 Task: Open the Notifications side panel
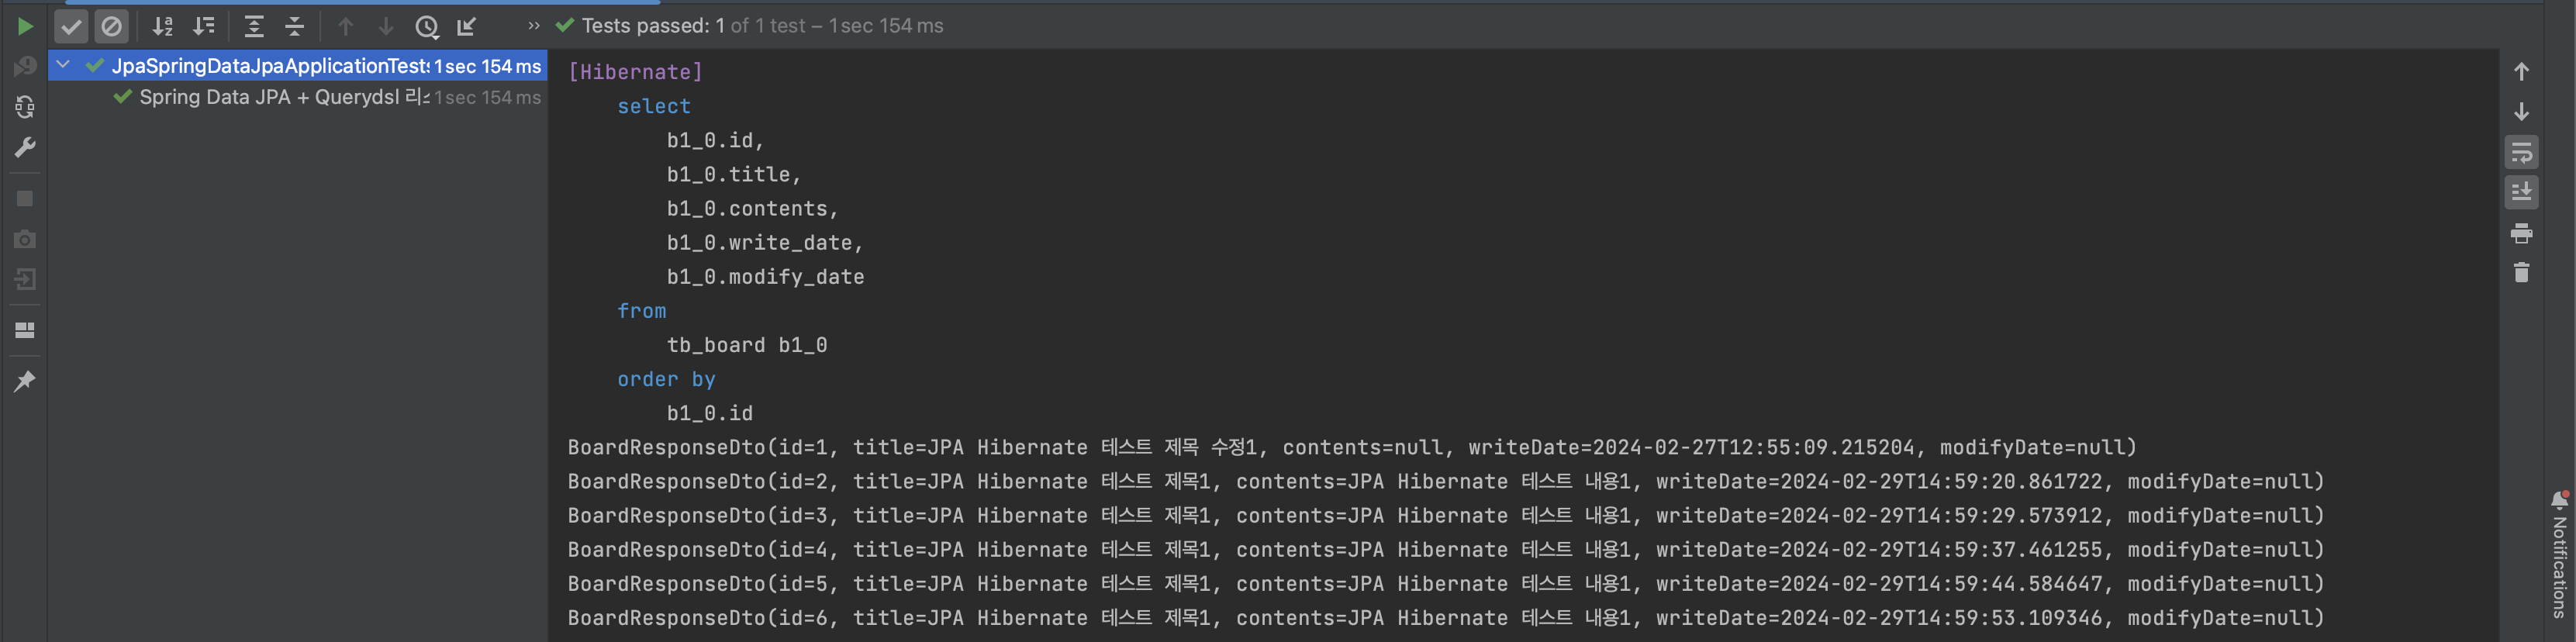tap(2559, 554)
